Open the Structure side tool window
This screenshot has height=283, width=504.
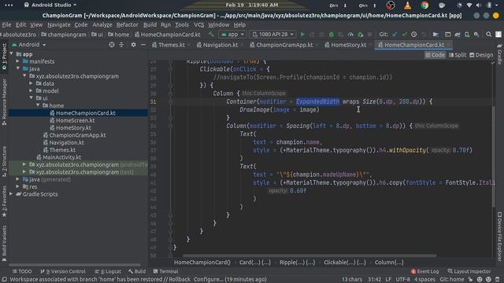4,161
